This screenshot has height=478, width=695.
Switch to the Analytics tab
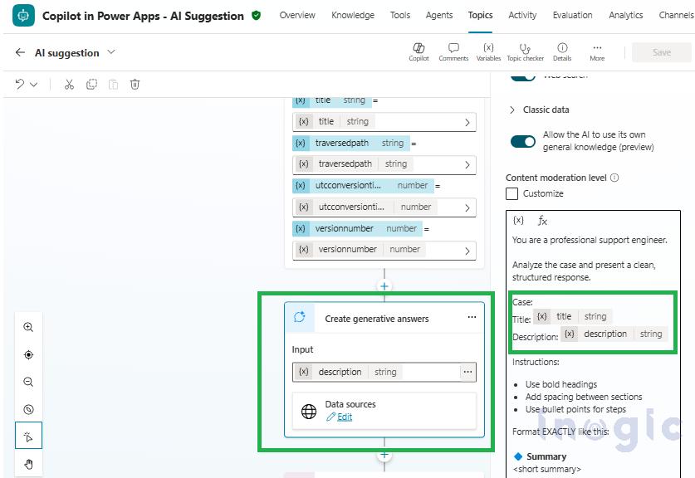coord(625,15)
